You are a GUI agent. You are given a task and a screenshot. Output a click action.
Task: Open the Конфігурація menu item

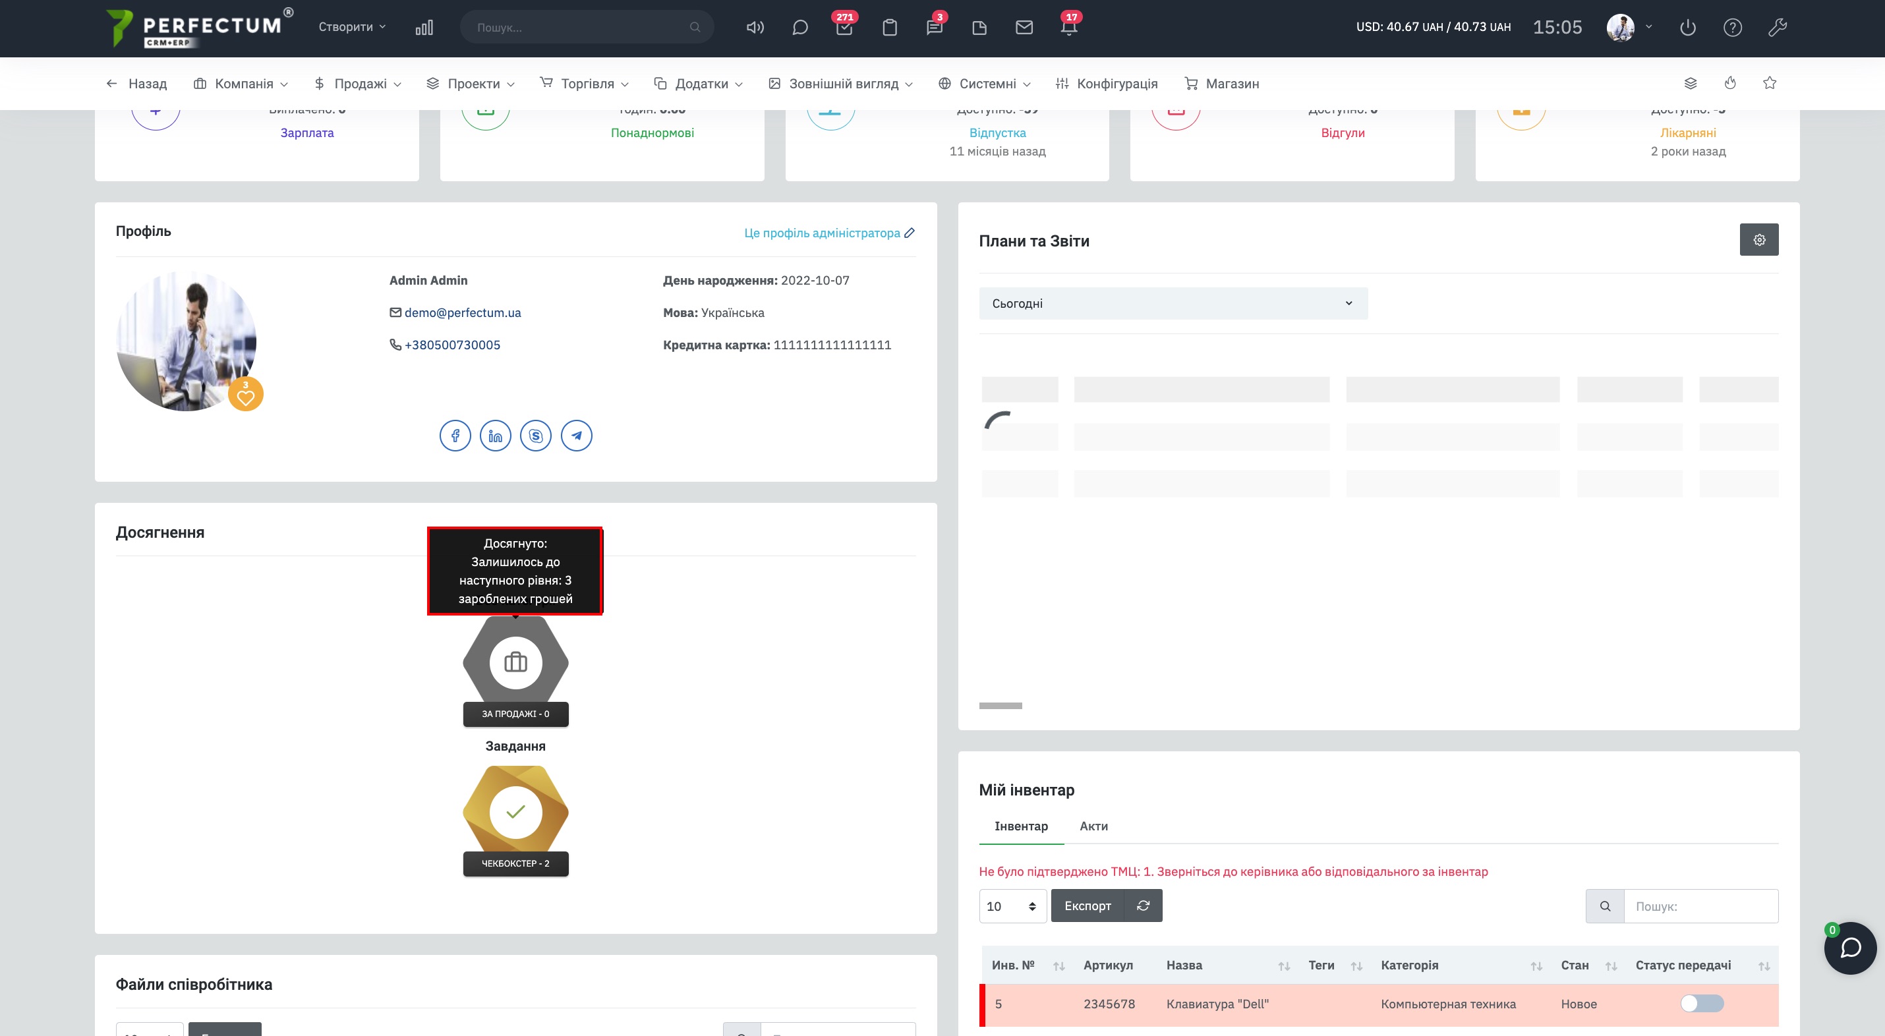click(1107, 84)
